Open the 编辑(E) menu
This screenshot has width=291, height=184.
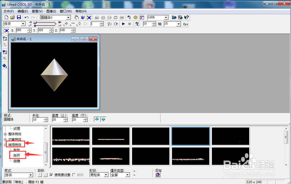pos(23,11)
